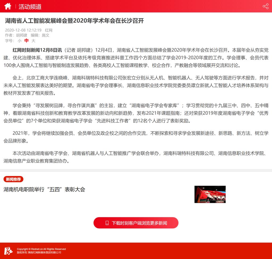Open the 活动频道 channel link
272x259 pixels.
tap(30, 7)
